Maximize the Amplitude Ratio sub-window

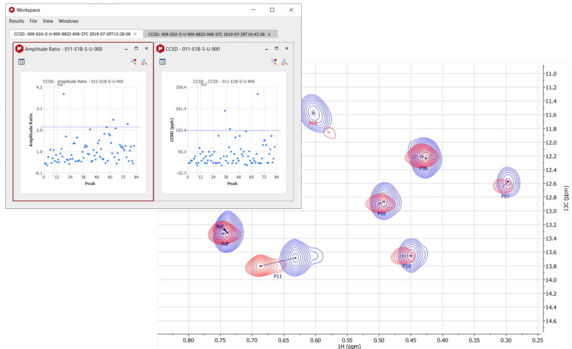(136, 49)
